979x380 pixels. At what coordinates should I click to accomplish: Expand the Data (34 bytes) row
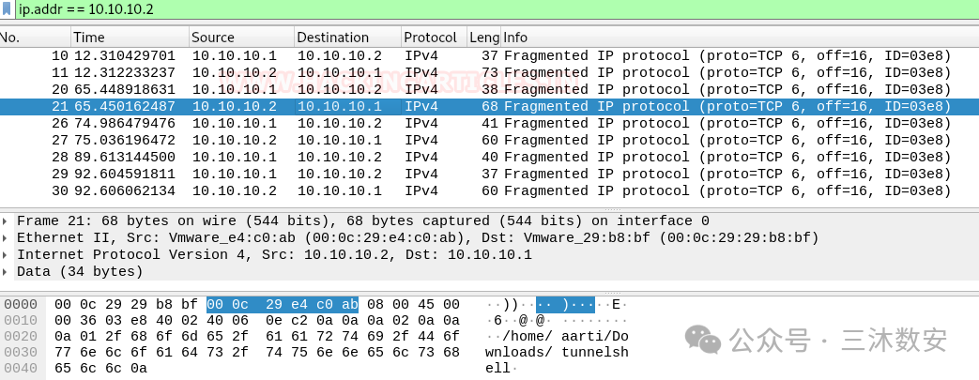(x=5, y=271)
